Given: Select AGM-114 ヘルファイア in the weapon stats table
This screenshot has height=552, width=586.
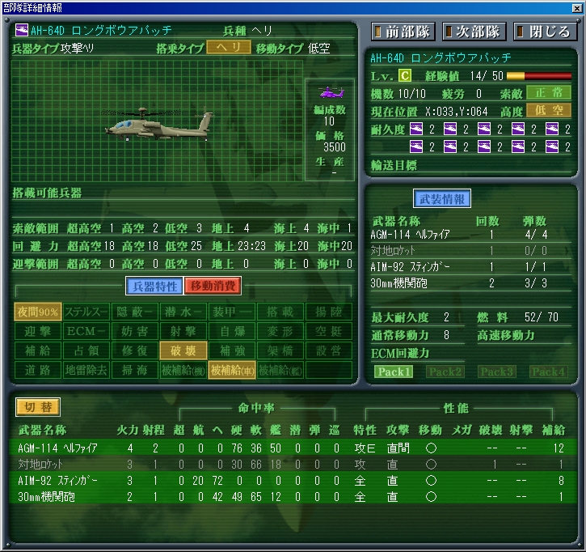Looking at the screenshot, I should click(x=293, y=448).
